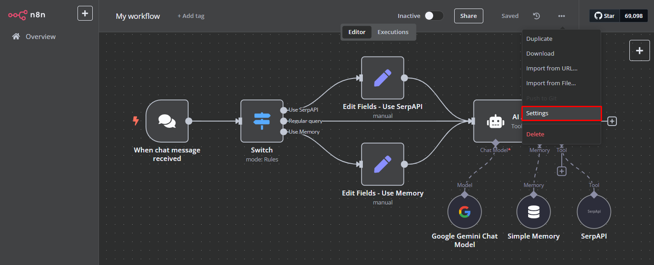The width and height of the screenshot is (654, 265).
Task: Add a tool via plus under Tool
Action: [562, 171]
